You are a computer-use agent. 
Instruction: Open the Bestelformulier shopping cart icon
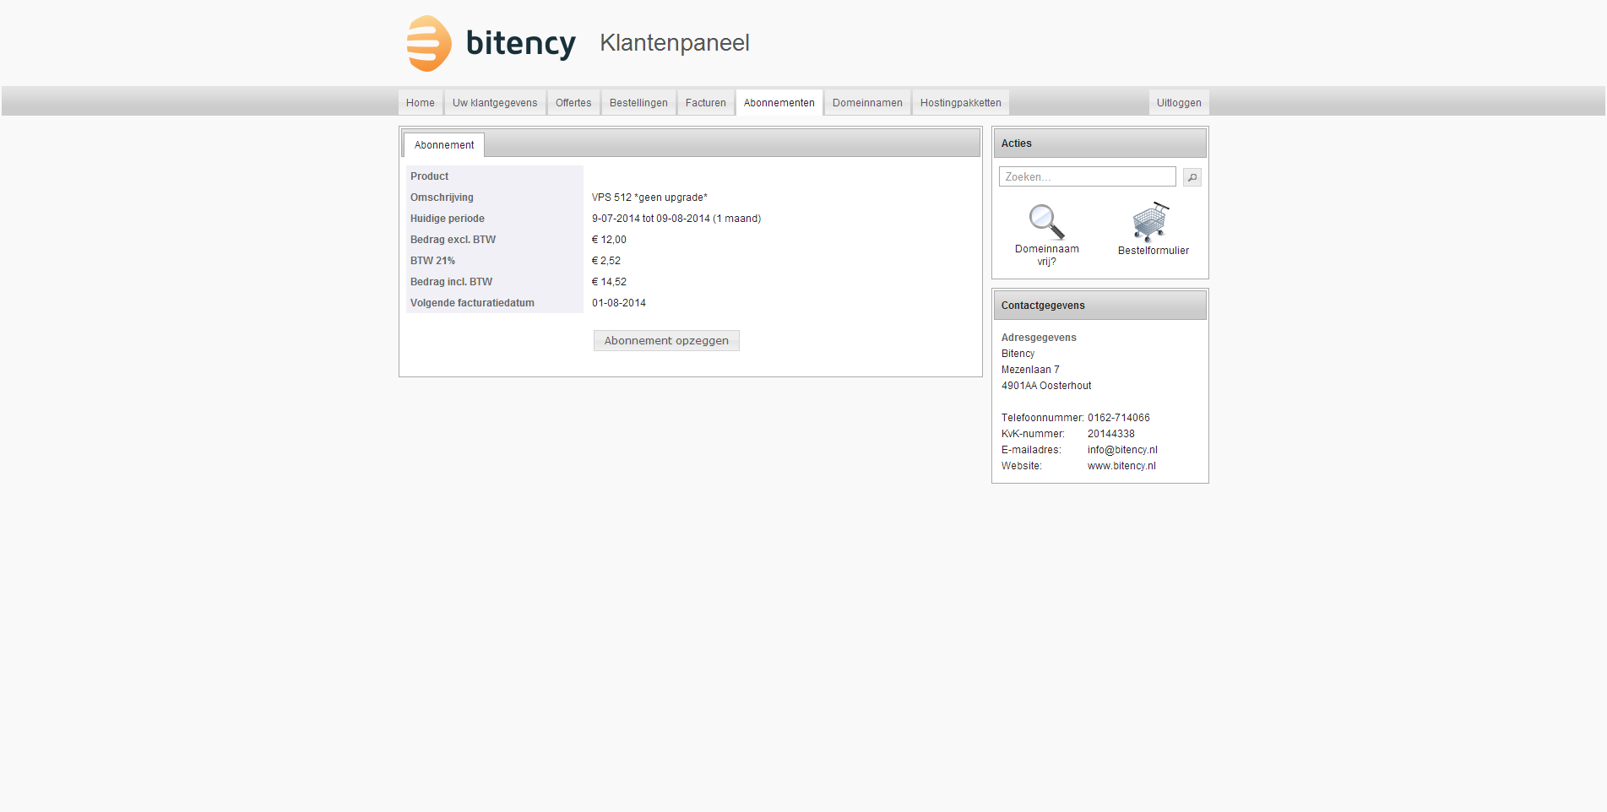[1150, 222]
